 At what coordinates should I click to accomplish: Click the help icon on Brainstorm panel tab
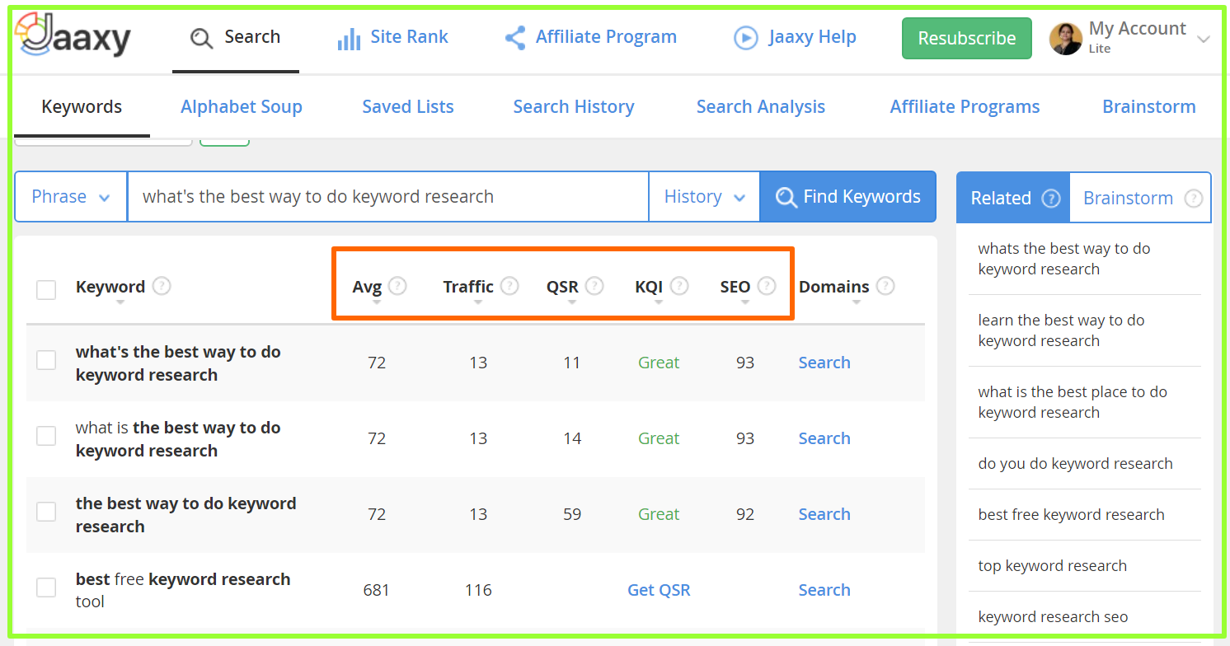(x=1193, y=198)
